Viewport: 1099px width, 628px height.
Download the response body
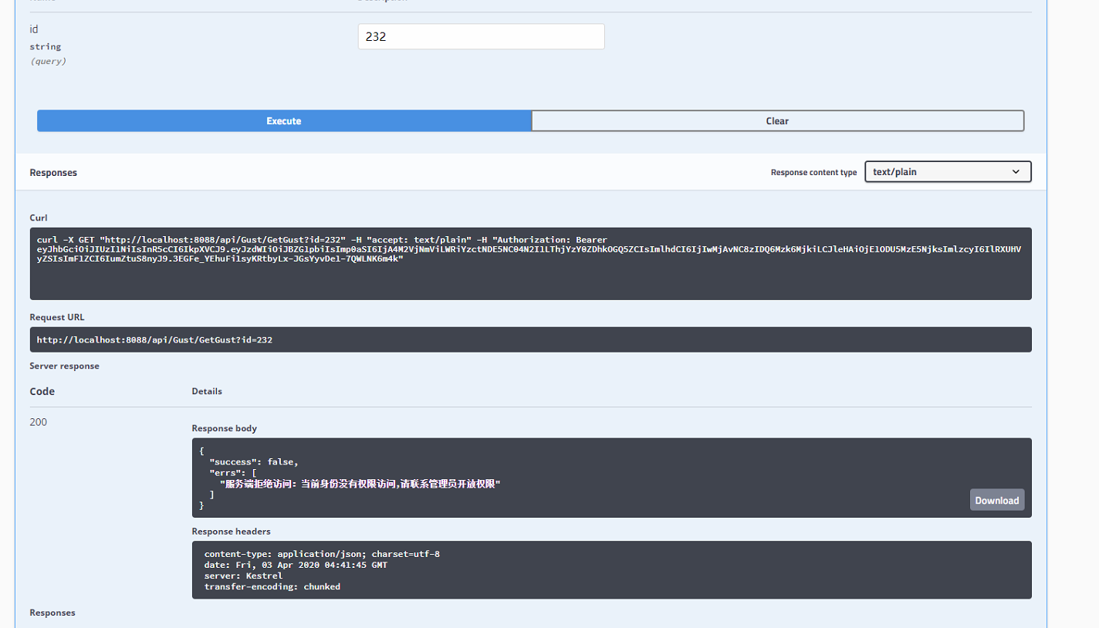pyautogui.click(x=996, y=500)
